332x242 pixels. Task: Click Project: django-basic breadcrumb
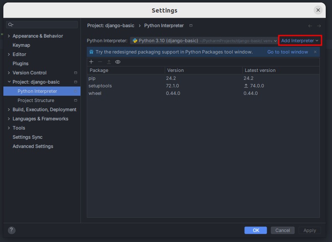[x=111, y=25]
